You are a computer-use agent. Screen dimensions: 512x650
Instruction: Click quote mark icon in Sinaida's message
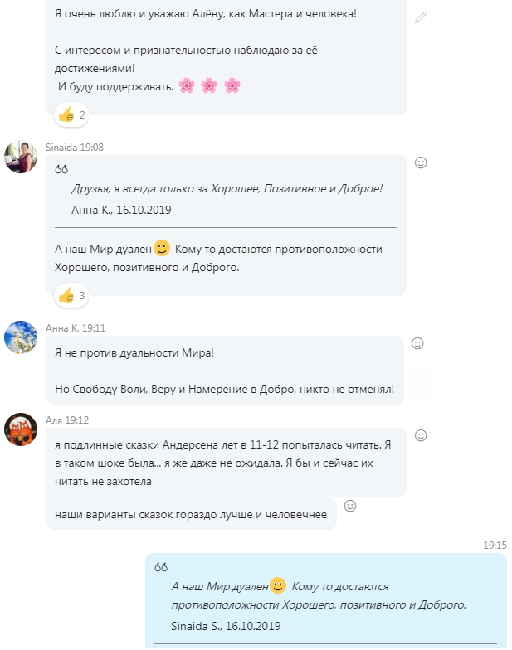pyautogui.click(x=61, y=169)
